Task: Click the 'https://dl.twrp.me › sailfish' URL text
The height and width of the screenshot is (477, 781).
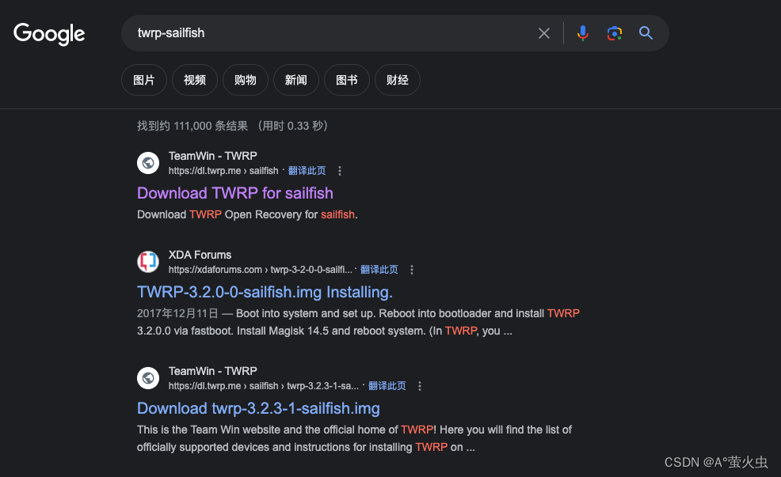Action: click(x=223, y=171)
